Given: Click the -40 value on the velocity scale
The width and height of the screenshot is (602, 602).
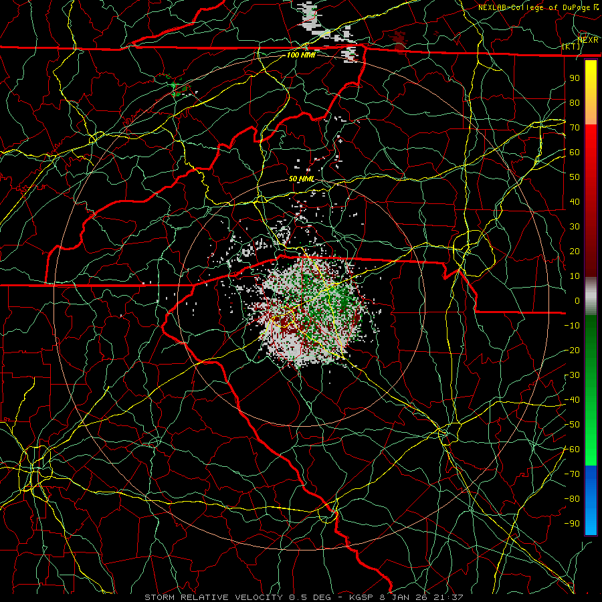Looking at the screenshot, I should 572,400.
